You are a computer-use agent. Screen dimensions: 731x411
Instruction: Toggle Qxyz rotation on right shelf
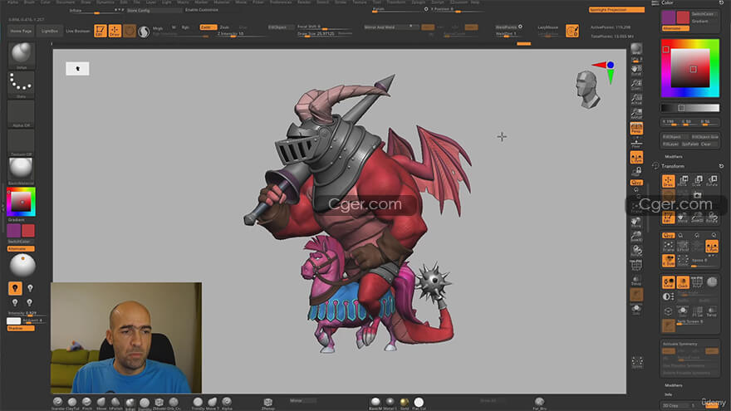tap(636, 182)
